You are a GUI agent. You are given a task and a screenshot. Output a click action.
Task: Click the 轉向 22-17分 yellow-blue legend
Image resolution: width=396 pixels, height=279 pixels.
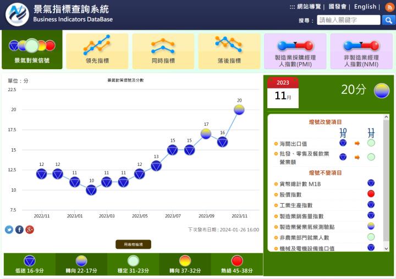[x=81, y=264]
